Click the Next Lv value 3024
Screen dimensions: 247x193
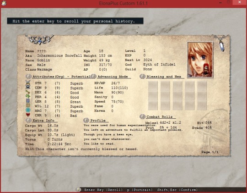point(148,60)
